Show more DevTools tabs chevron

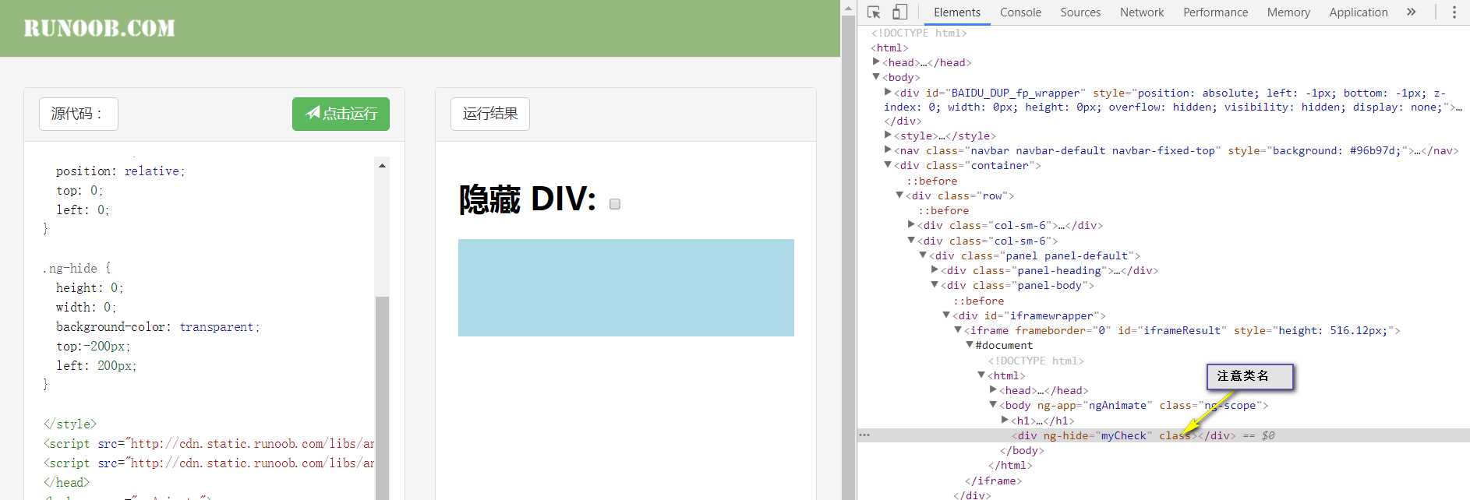click(x=1411, y=12)
